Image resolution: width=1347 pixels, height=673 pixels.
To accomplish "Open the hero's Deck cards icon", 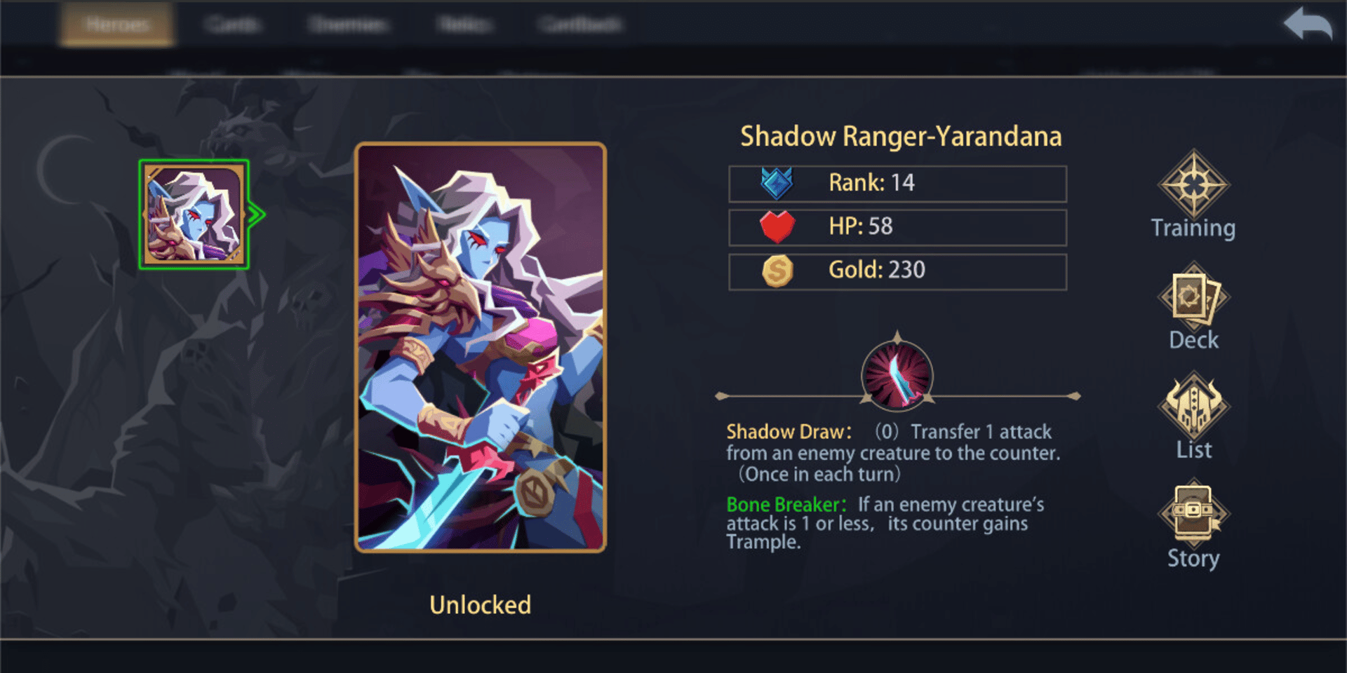I will pos(1193,294).
